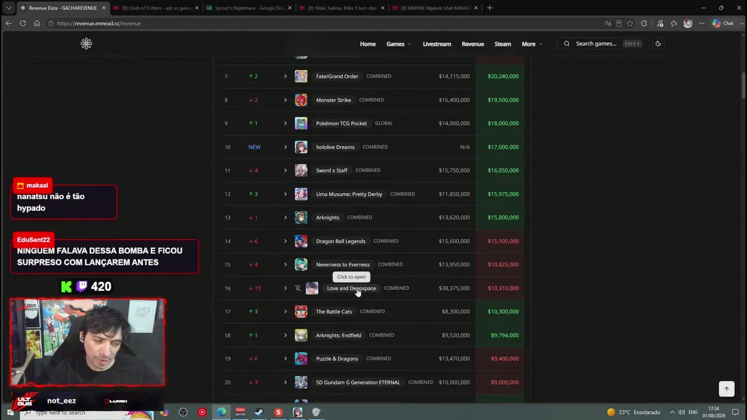
Task: Click the Neverness to Everness game icon
Action: pos(301,265)
